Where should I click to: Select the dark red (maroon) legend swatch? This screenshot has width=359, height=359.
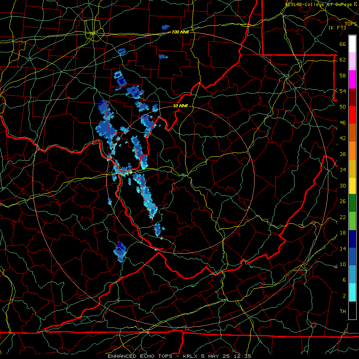click(x=352, y=97)
